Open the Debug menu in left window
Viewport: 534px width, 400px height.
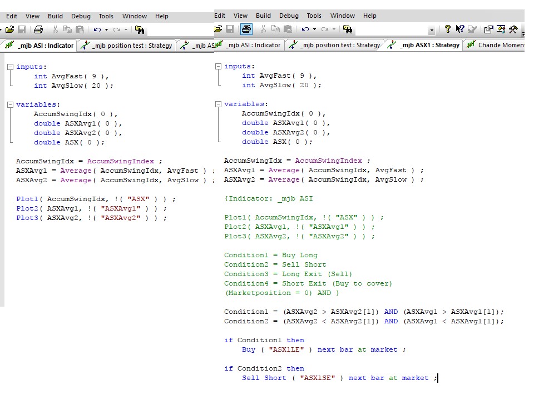pyautogui.click(x=81, y=16)
